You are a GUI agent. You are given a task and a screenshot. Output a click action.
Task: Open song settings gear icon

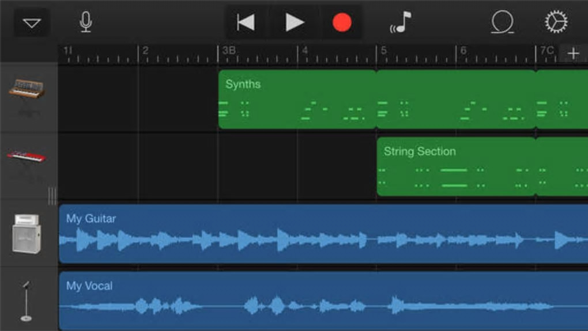[x=556, y=21]
